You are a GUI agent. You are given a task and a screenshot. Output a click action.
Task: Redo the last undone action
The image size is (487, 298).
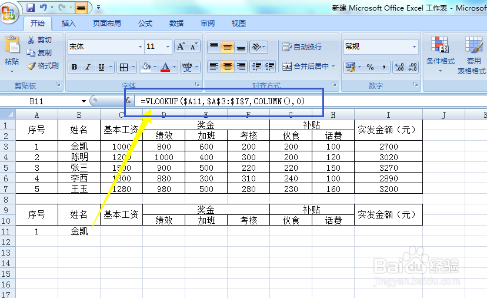[62, 8]
